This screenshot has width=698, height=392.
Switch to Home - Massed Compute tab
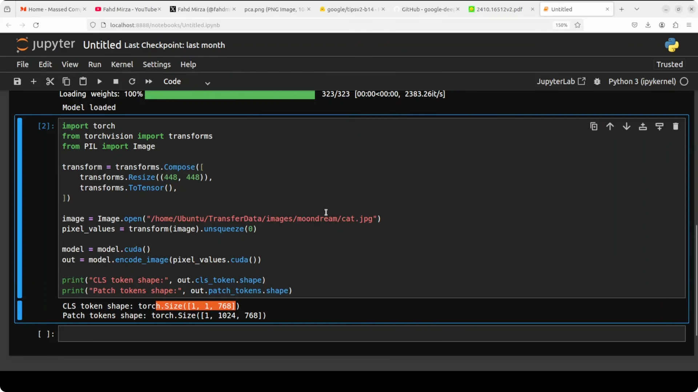tap(53, 9)
